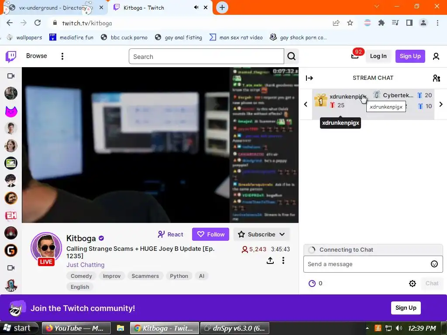The height and width of the screenshot is (335, 447).
Task: Follow the Kitboga channel
Action: point(210,234)
